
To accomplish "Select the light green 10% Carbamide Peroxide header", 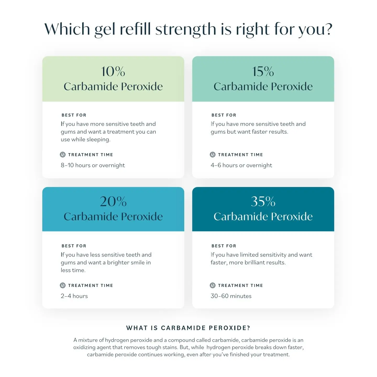I will pos(113,79).
